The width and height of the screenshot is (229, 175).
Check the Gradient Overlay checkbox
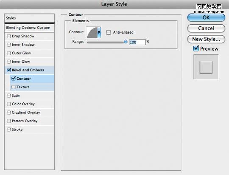pyautogui.click(x=9, y=113)
